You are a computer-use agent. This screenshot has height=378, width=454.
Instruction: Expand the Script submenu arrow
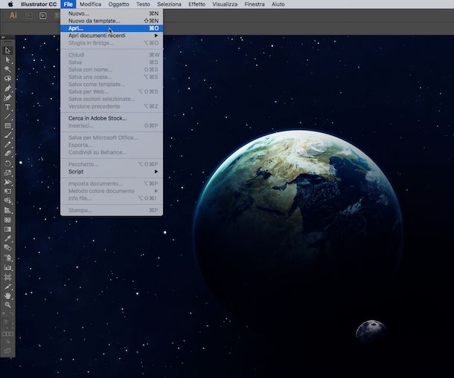coord(156,172)
